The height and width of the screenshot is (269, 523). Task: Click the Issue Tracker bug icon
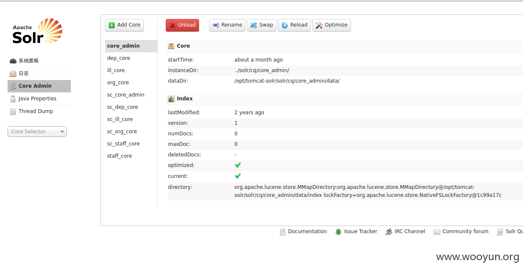pos(338,232)
